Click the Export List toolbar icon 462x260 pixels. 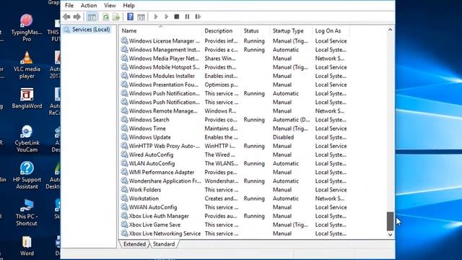click(x=116, y=17)
